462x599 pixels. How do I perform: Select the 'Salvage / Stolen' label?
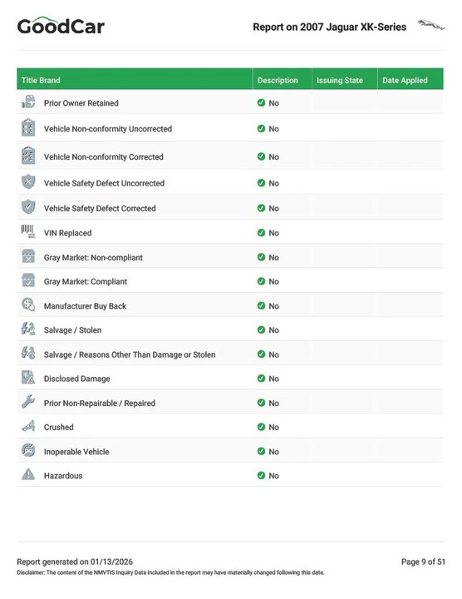(x=73, y=330)
